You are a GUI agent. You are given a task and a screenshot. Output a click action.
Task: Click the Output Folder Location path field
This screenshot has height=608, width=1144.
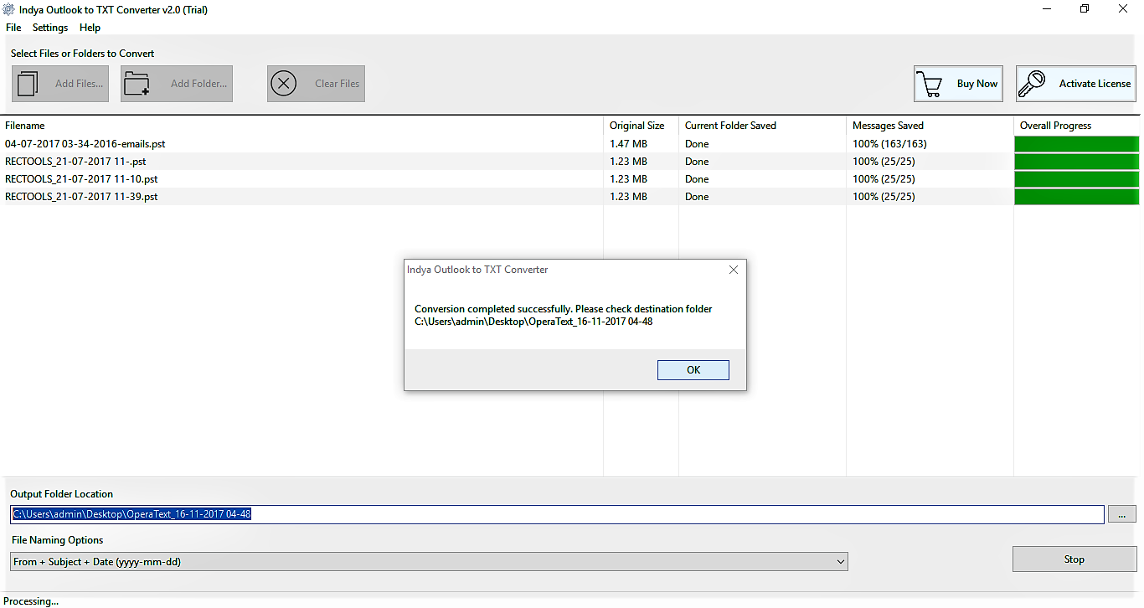557,514
